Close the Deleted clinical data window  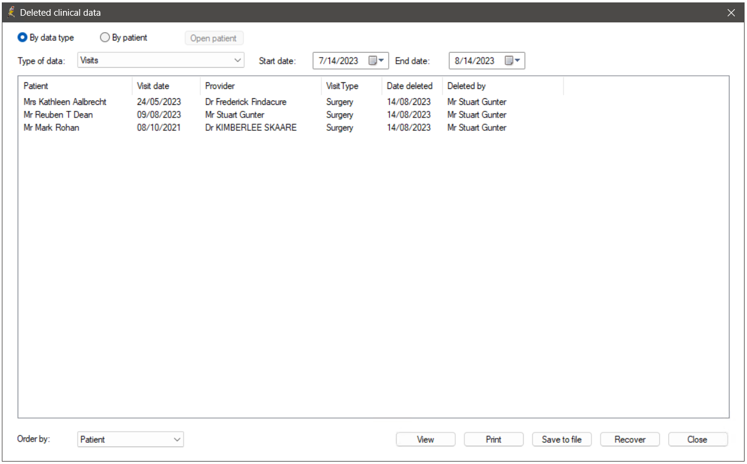pos(731,12)
